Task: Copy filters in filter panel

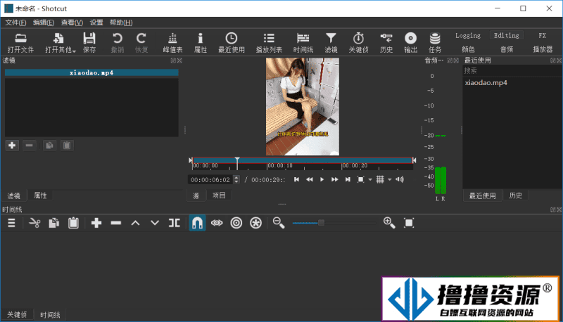Action: click(x=49, y=146)
